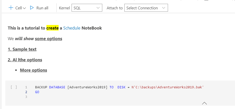This screenshot has height=109, width=235.
Task: Select the 1. Sample text heading
Action: pyautogui.click(x=22, y=49)
